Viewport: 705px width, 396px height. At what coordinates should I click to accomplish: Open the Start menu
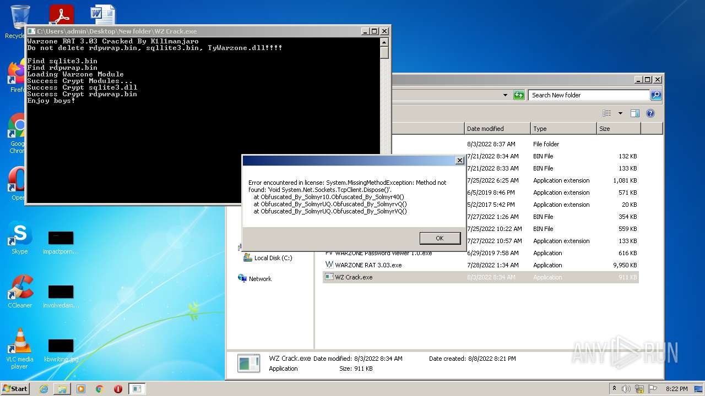click(15, 388)
